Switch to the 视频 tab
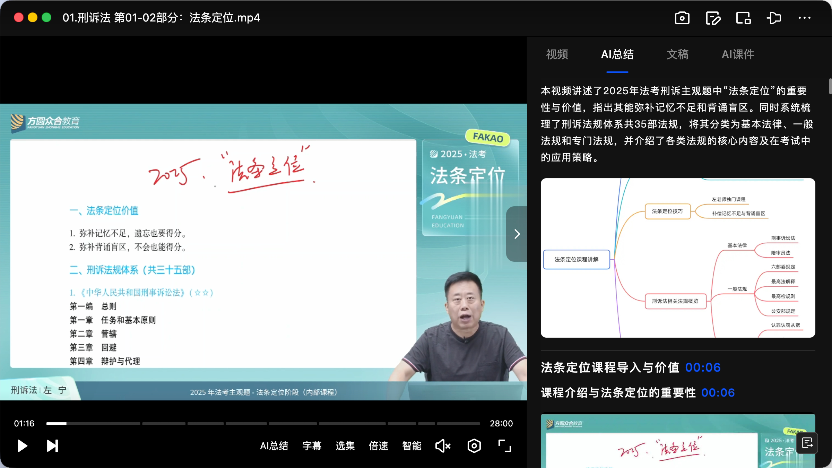Image resolution: width=832 pixels, height=468 pixels. click(x=557, y=54)
